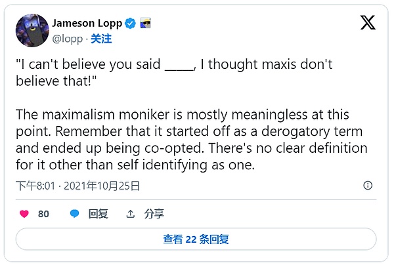Click the share arrow icon

[x=130, y=214]
